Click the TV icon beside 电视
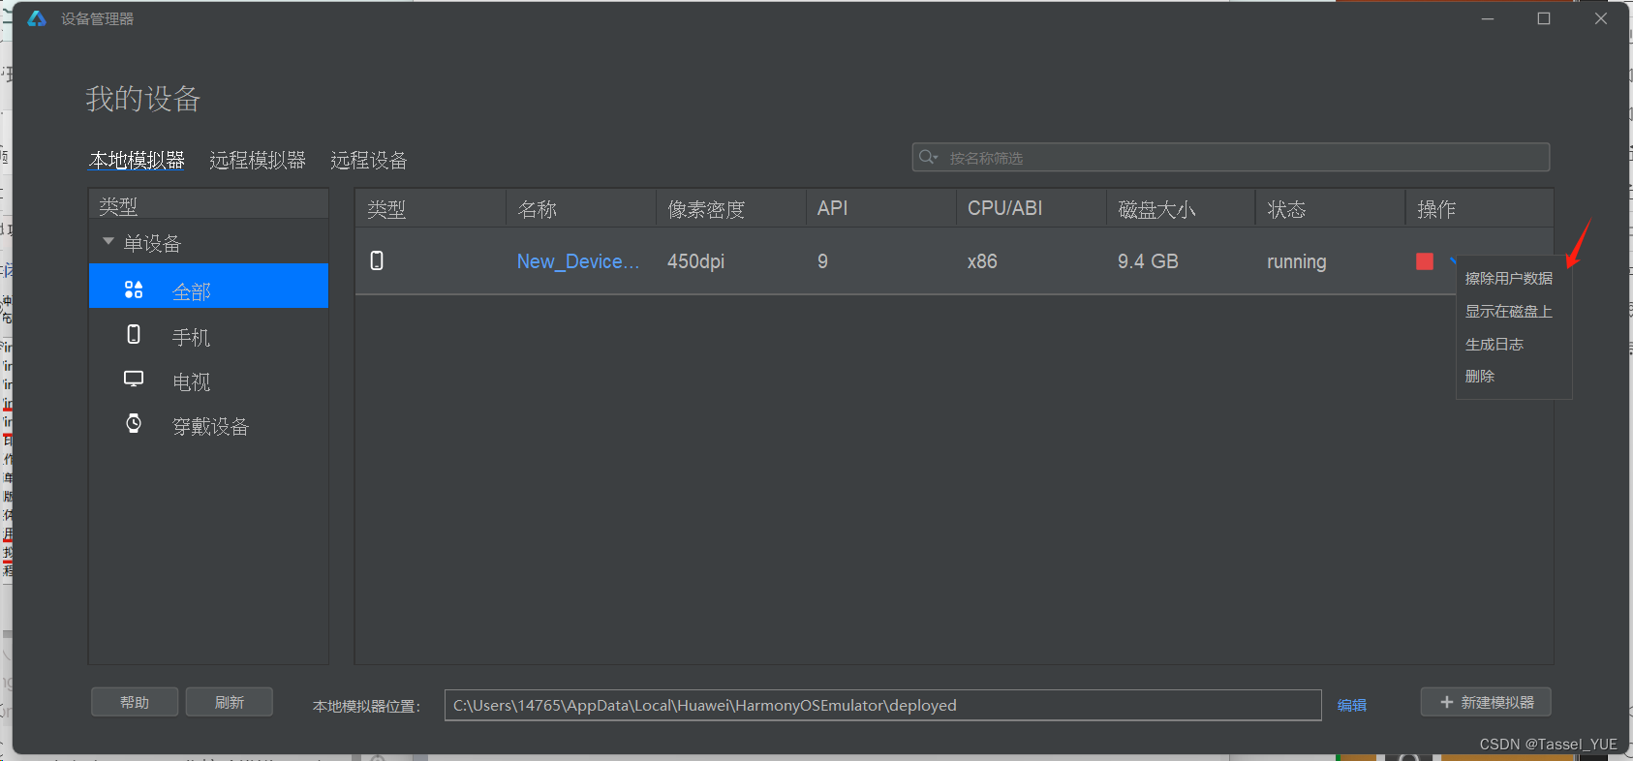 (x=134, y=379)
